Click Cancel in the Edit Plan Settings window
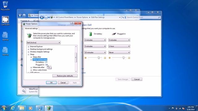This screenshot has width=198, height=111. [137, 79]
